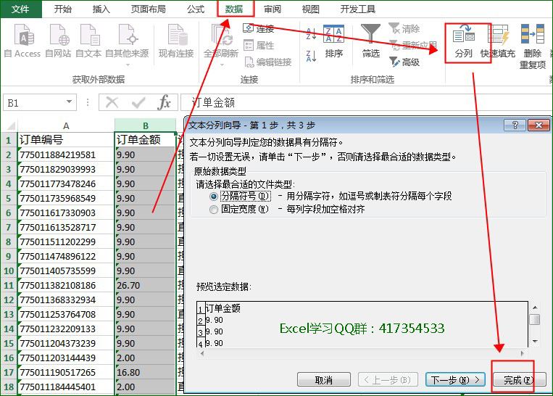Click cell 订单编号 in A1
The width and height of the screenshot is (553, 396).
click(x=66, y=140)
